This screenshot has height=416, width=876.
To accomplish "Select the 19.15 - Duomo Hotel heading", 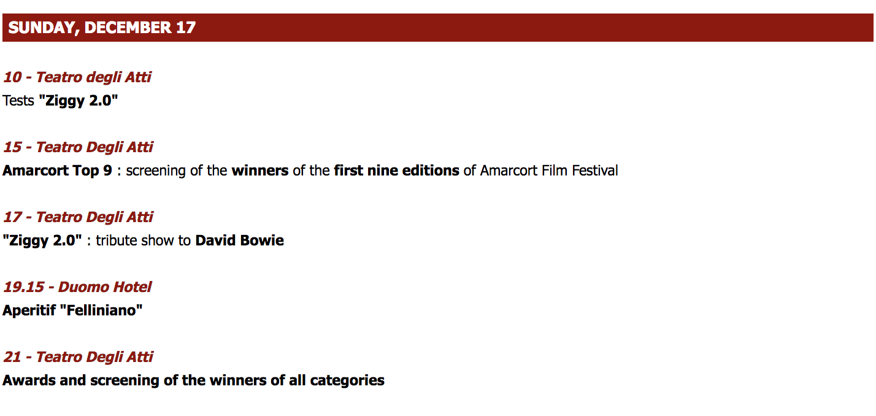I will click(x=77, y=287).
